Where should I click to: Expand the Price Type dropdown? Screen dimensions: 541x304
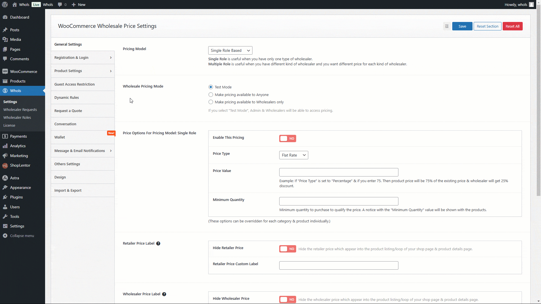pyautogui.click(x=294, y=155)
